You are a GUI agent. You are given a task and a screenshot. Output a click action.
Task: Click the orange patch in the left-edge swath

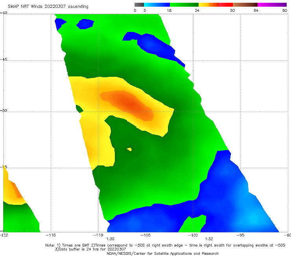pyautogui.click(x=17, y=189)
